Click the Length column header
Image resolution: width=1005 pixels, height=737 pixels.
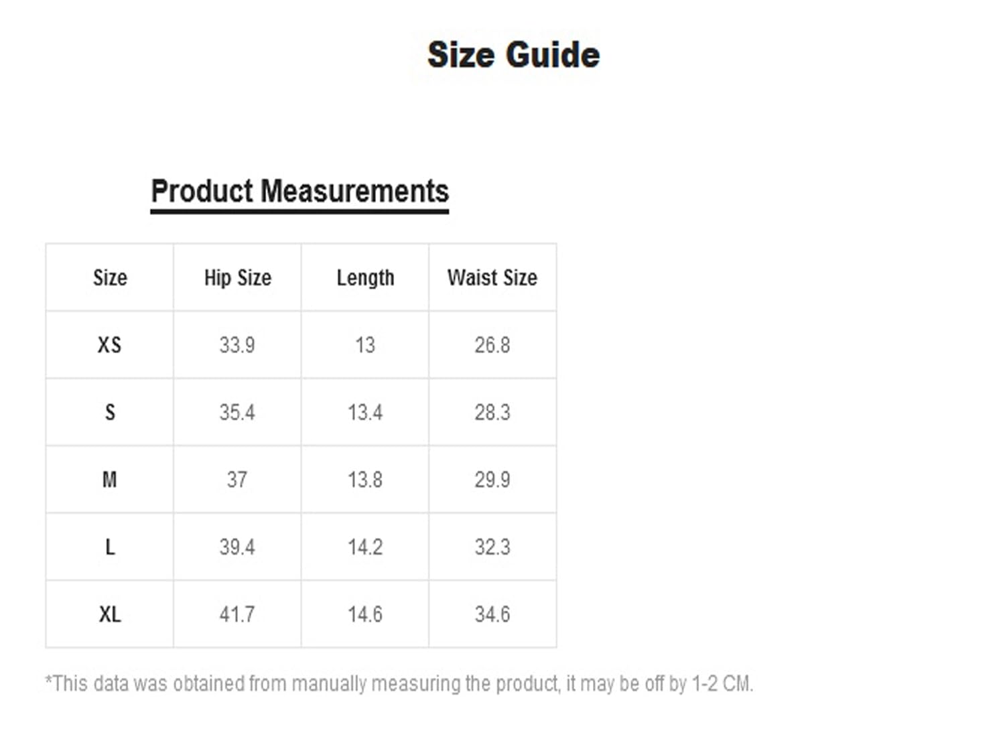point(365,277)
